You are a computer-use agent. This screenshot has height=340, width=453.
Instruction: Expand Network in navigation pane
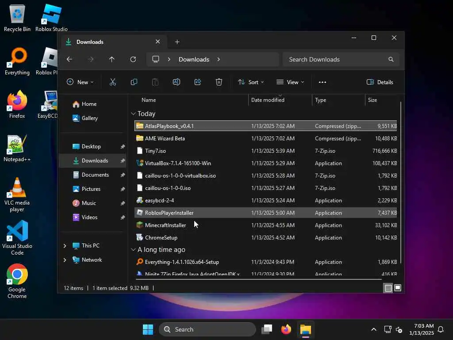[x=65, y=260]
